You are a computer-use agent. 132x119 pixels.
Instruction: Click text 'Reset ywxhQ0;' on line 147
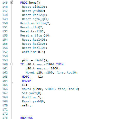click(34, 11)
